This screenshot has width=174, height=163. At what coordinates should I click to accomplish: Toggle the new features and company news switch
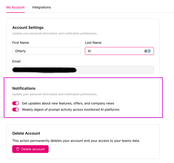coord(16,103)
